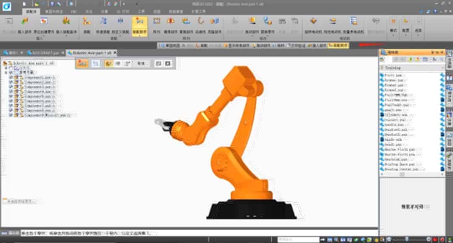Image resolution: width=453 pixels, height=243 pixels.
Task: Open the 模式 dropdown in ribbon
Action: (393, 35)
